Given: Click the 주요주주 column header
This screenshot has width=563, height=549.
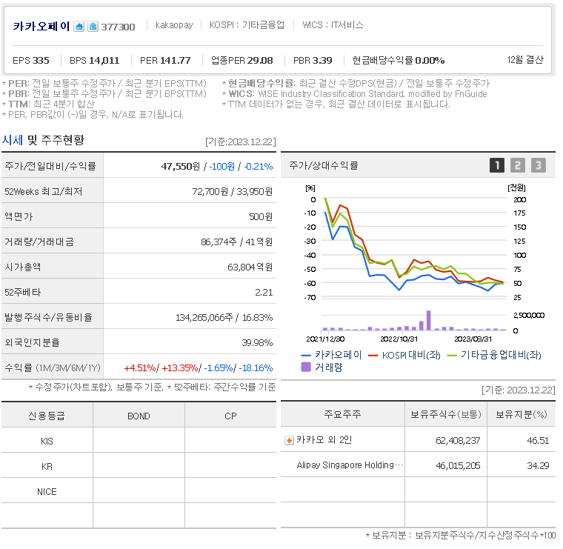Looking at the screenshot, I should point(342,414).
